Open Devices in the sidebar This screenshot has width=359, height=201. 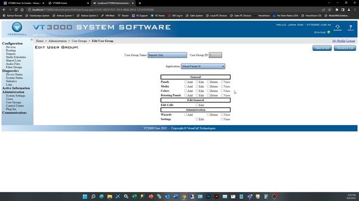(11, 47)
